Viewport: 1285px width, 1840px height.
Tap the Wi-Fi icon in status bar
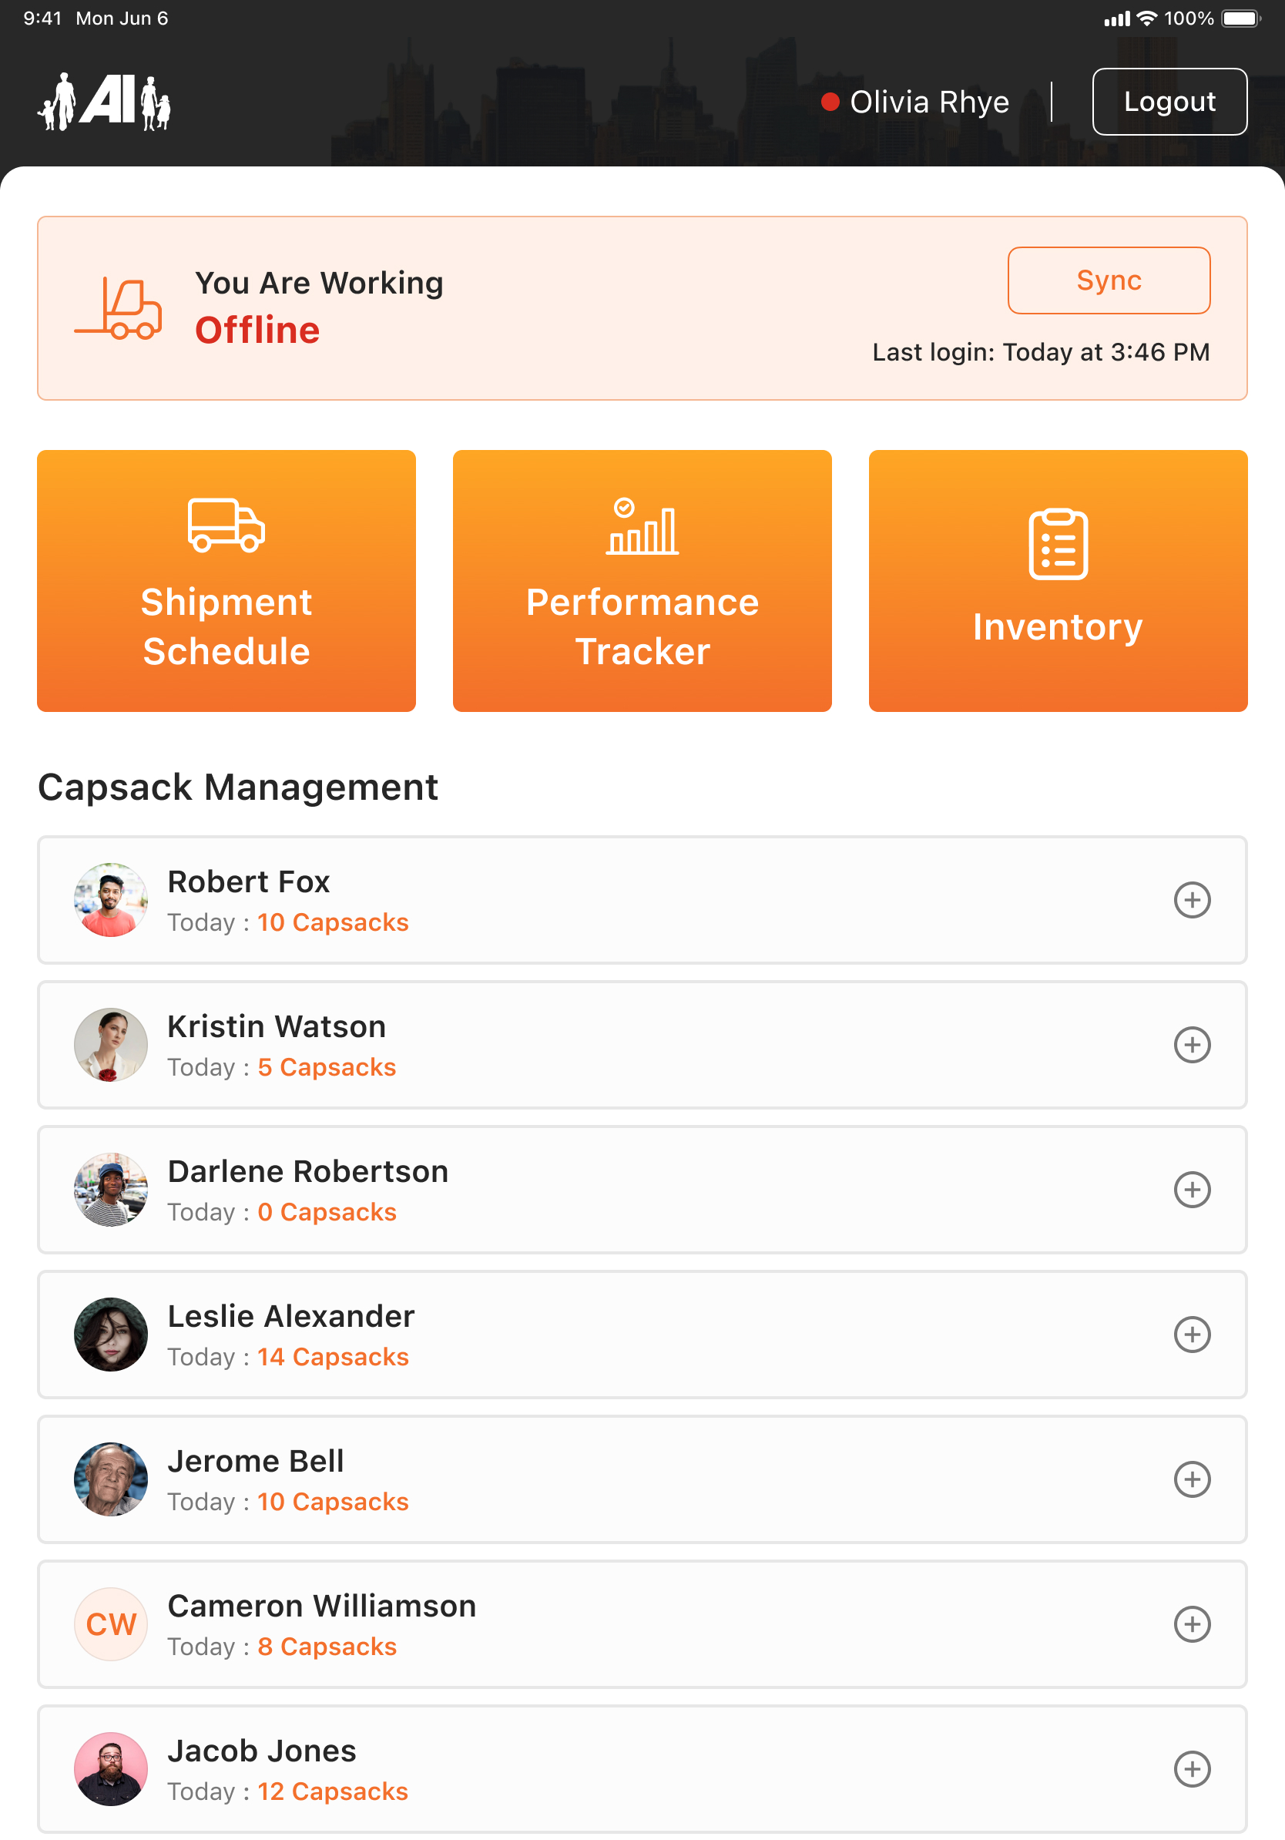click(x=1147, y=18)
